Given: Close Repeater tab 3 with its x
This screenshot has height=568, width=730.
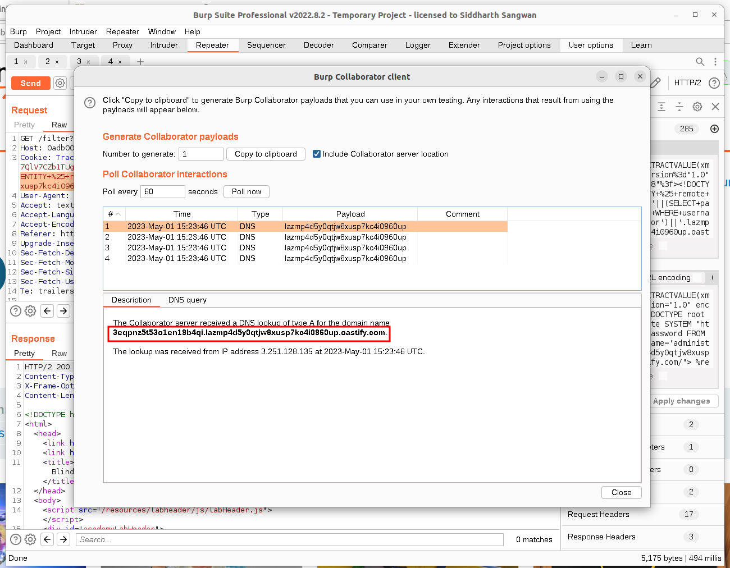Looking at the screenshot, I should point(88,62).
